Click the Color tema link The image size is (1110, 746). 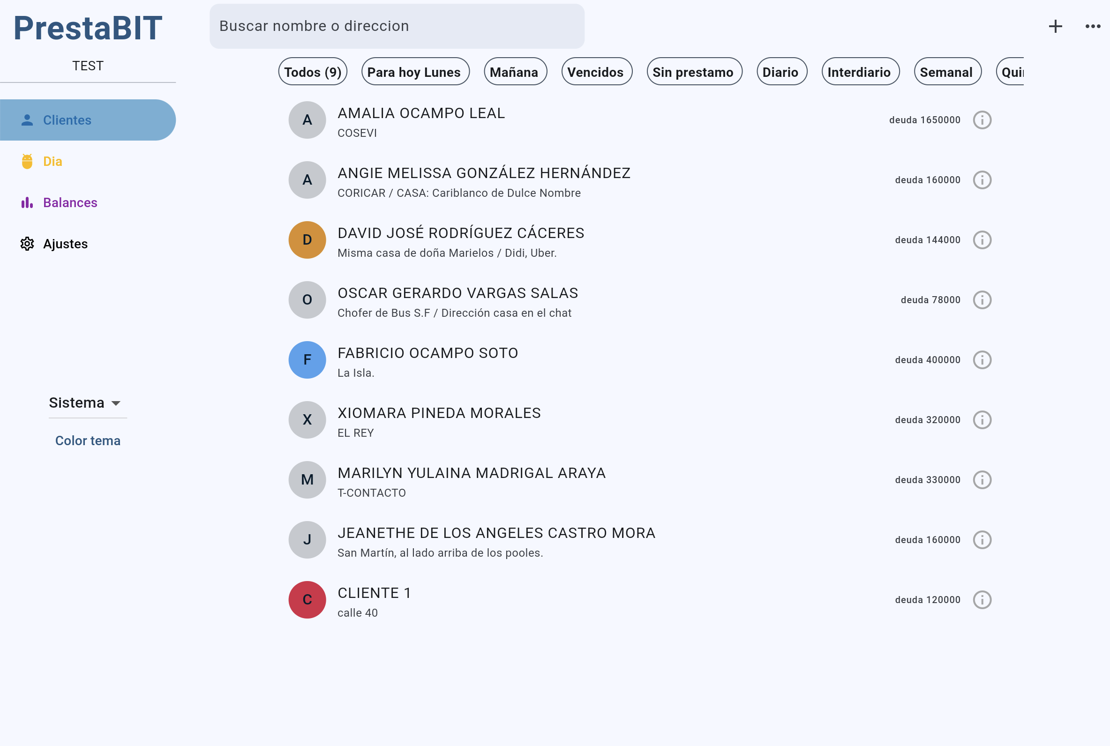click(88, 440)
